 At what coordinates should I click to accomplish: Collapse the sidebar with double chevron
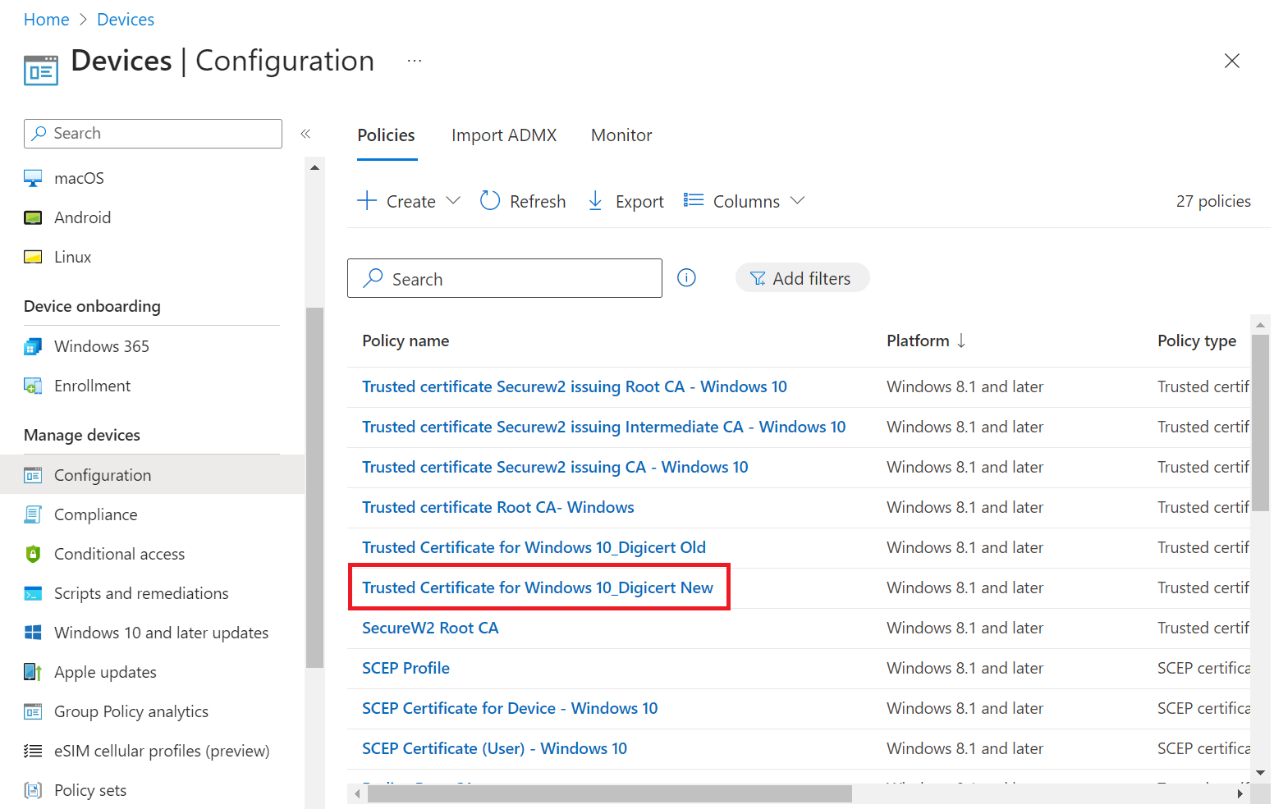tap(305, 134)
